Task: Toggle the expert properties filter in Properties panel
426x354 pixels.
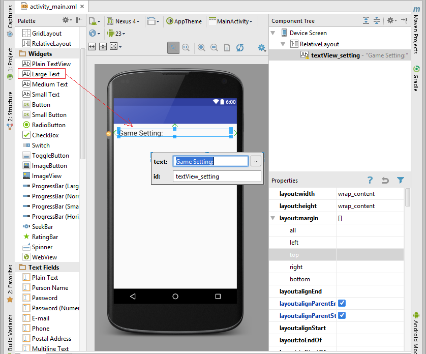Action: pos(400,180)
